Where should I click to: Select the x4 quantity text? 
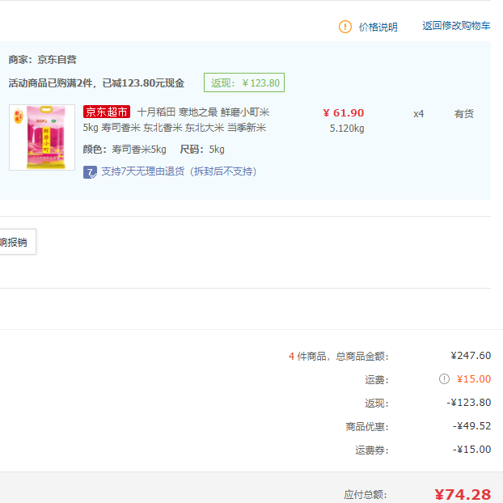pyautogui.click(x=418, y=114)
